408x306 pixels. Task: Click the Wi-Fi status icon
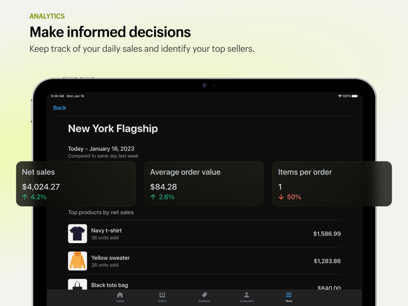click(340, 96)
